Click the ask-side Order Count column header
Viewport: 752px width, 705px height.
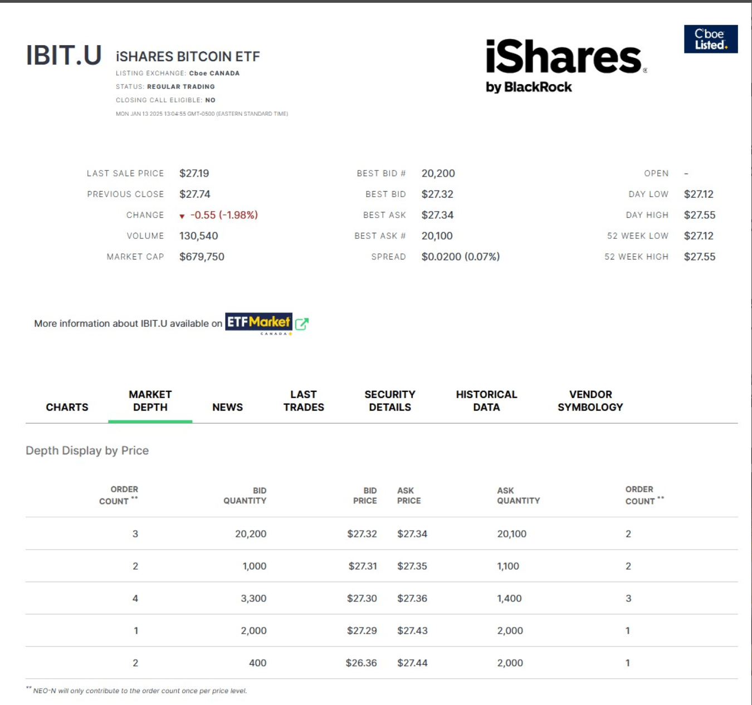644,495
